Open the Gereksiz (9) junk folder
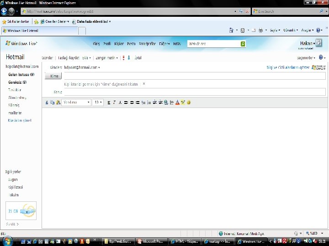 [x=17, y=82]
